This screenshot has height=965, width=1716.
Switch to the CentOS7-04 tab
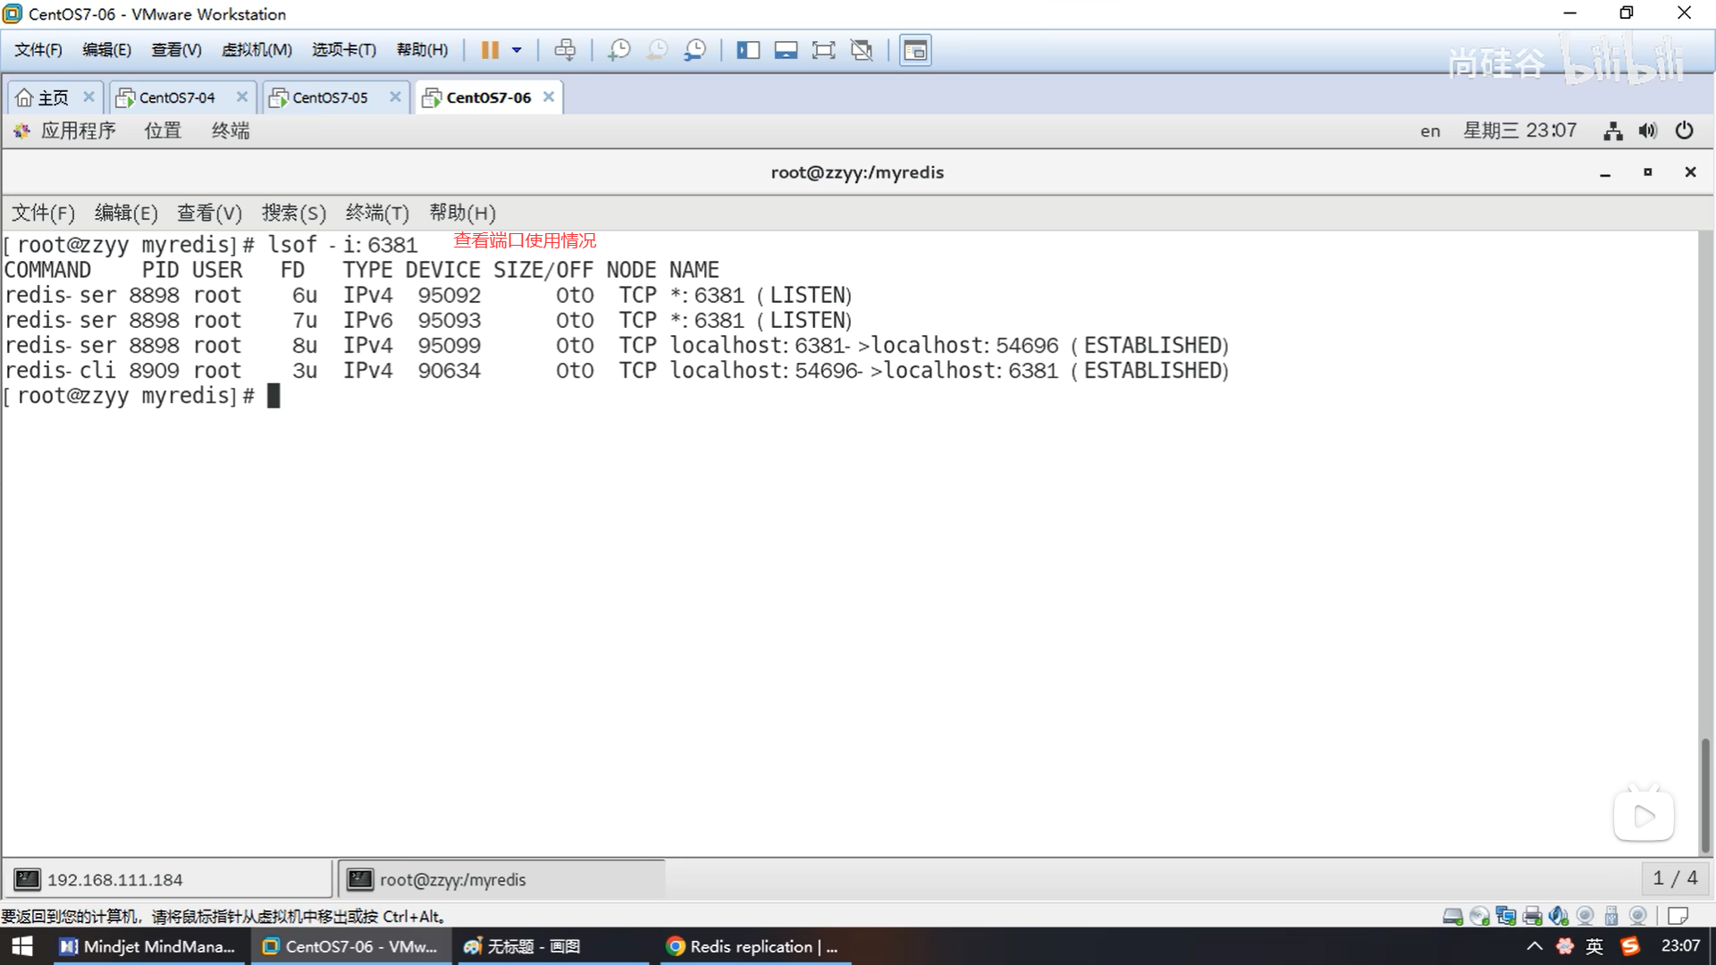176,97
